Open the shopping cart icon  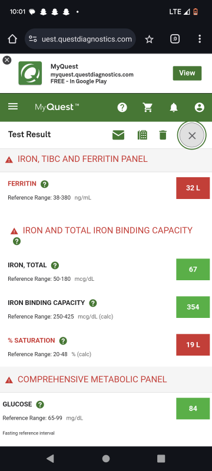[147, 107]
